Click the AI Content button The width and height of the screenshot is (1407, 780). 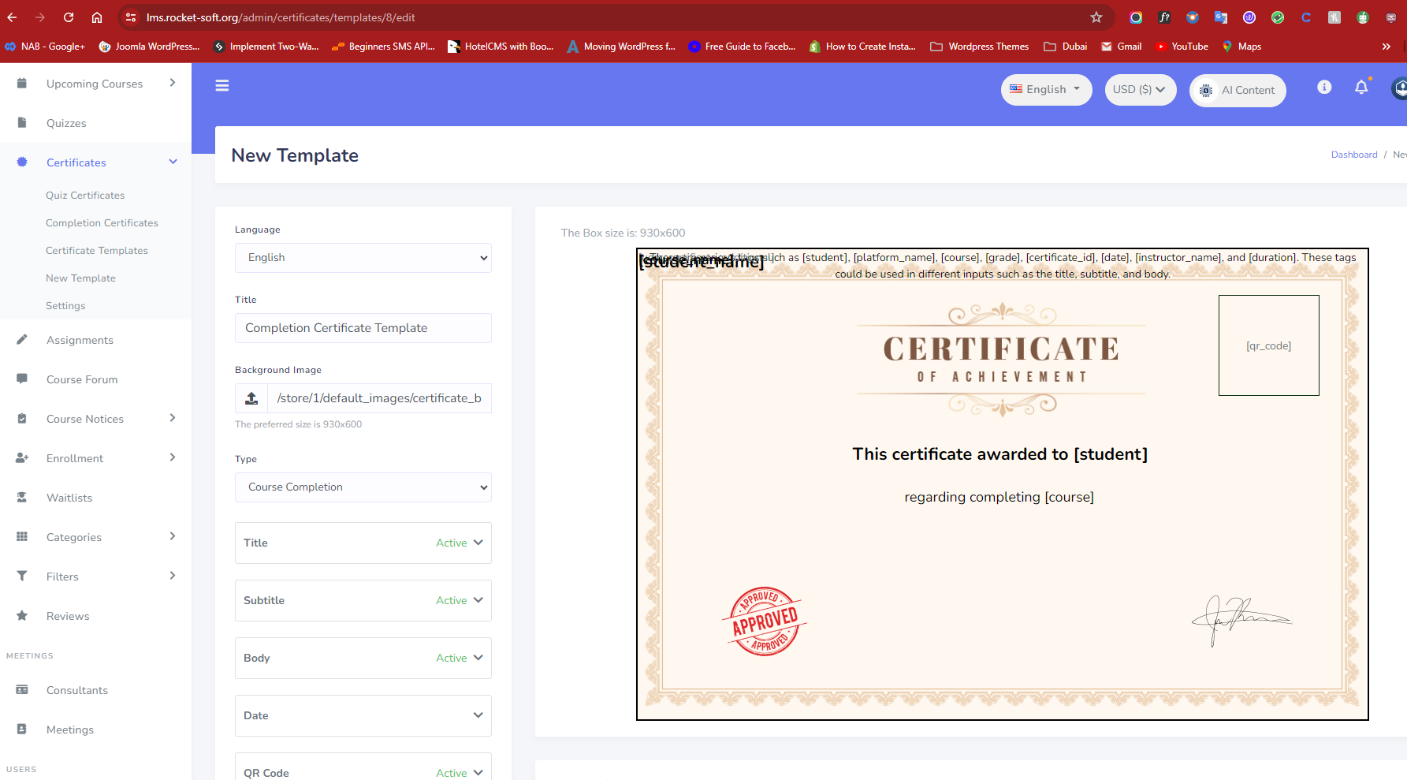(x=1238, y=90)
